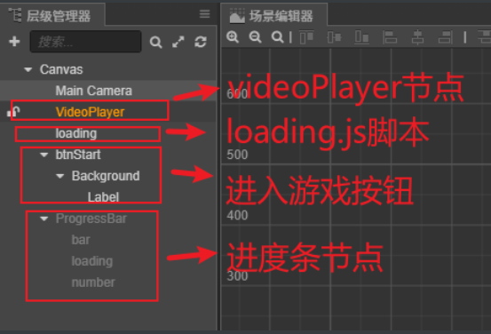Click the align left edges tool
491x334 pixels.
[390, 37]
